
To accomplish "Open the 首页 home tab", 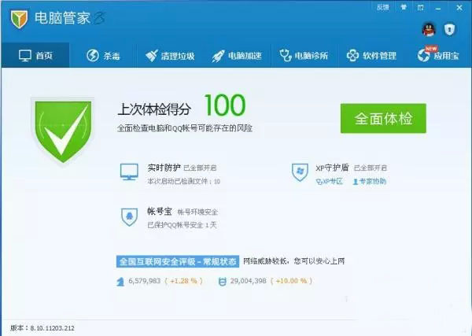I will click(x=35, y=55).
